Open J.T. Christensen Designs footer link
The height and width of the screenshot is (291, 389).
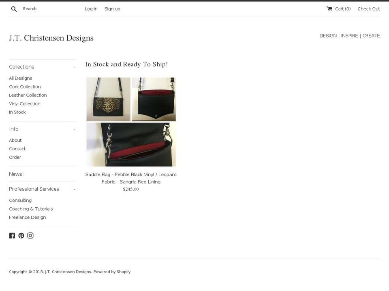pyautogui.click(x=68, y=272)
